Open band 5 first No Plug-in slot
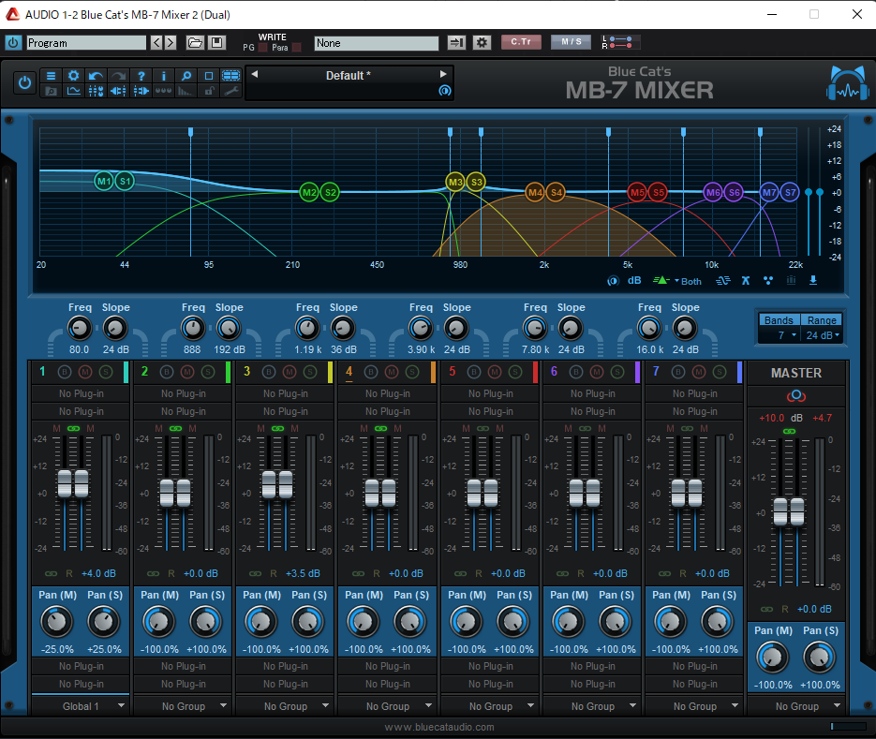Screen dimensions: 876x739 coord(491,393)
